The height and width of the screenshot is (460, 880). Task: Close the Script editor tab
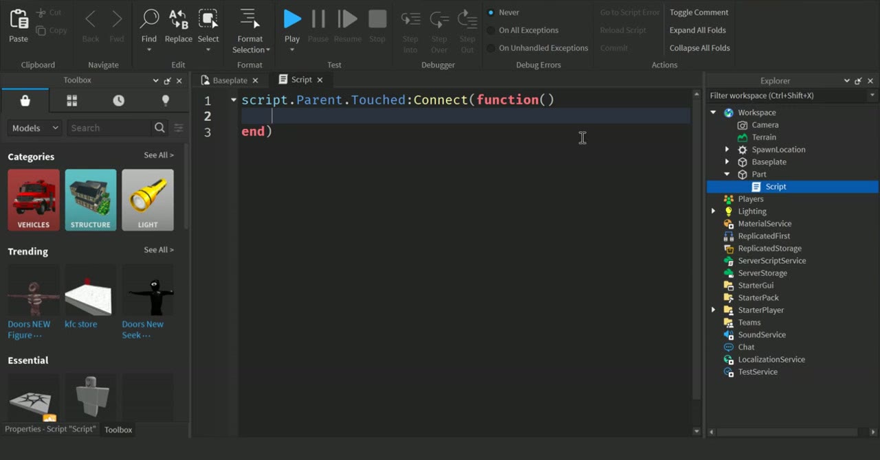coord(320,80)
